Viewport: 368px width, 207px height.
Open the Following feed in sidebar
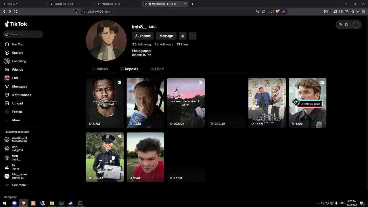coord(15,61)
